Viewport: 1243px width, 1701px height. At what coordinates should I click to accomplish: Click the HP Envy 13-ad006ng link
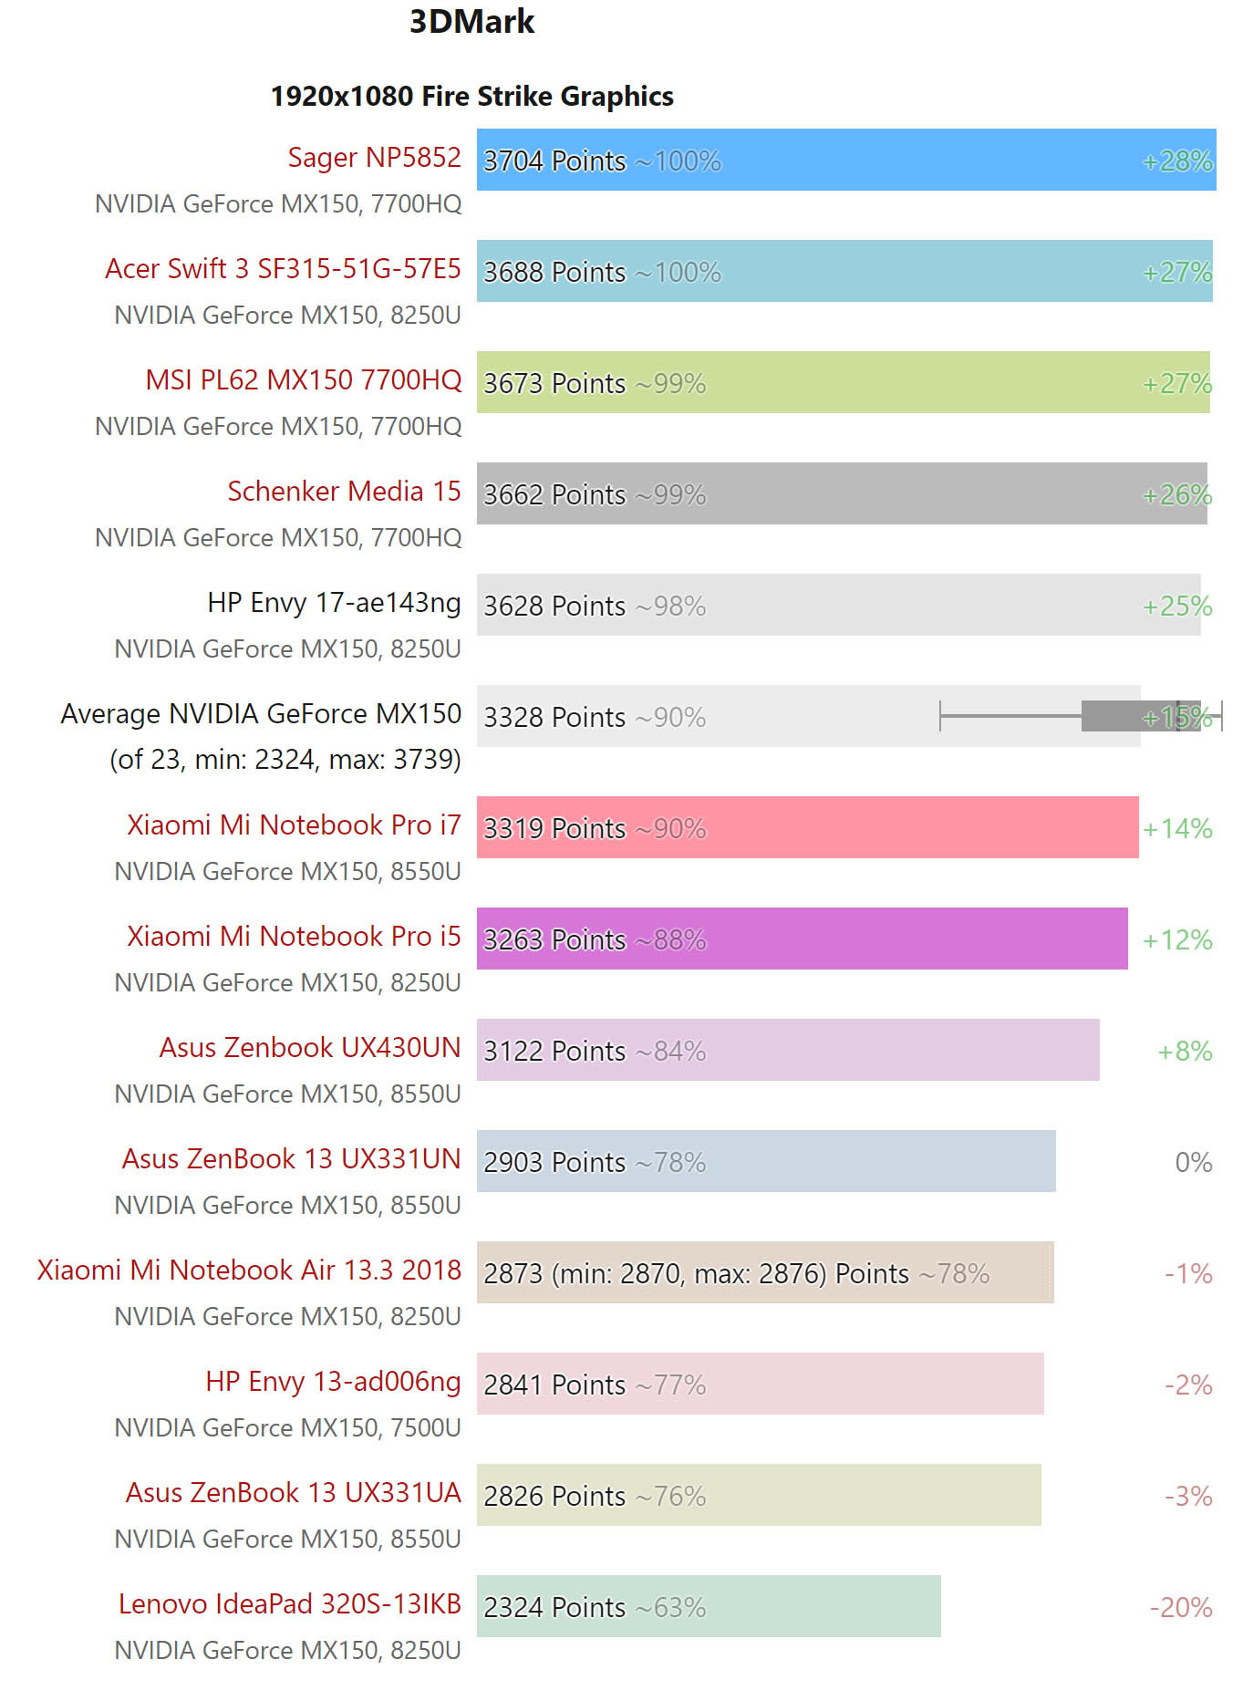click(333, 1382)
